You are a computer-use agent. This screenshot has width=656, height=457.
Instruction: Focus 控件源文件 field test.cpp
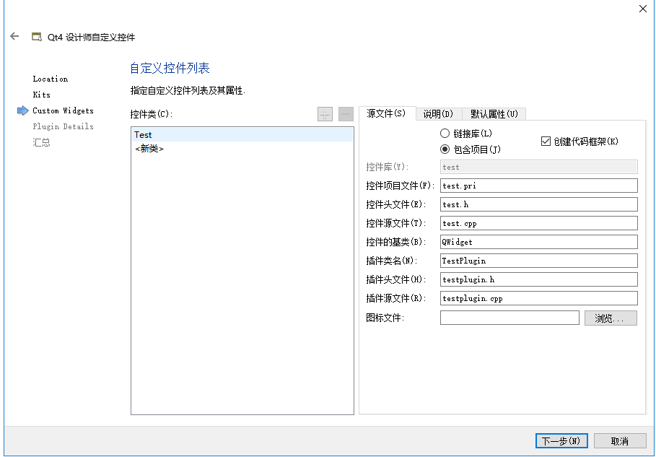539,224
